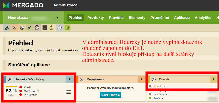
Task: Expand Heureka Watchdog with arrow button
Action: pos(70,79)
